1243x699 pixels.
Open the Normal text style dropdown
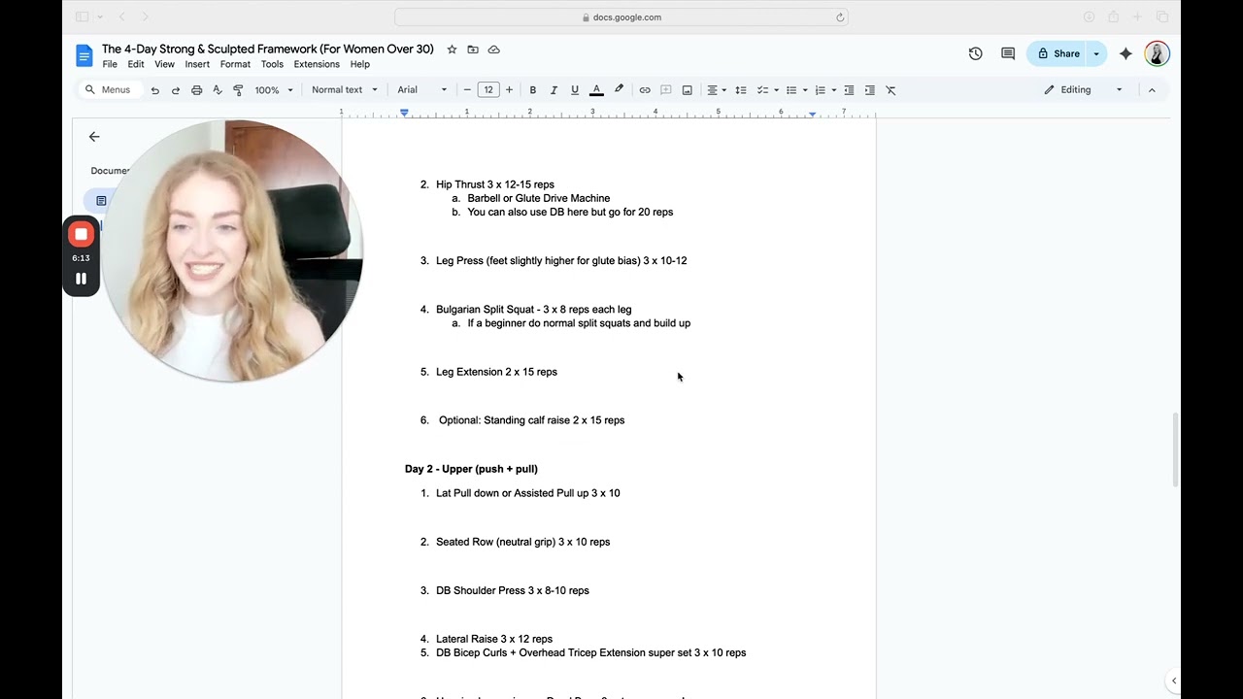pos(345,90)
